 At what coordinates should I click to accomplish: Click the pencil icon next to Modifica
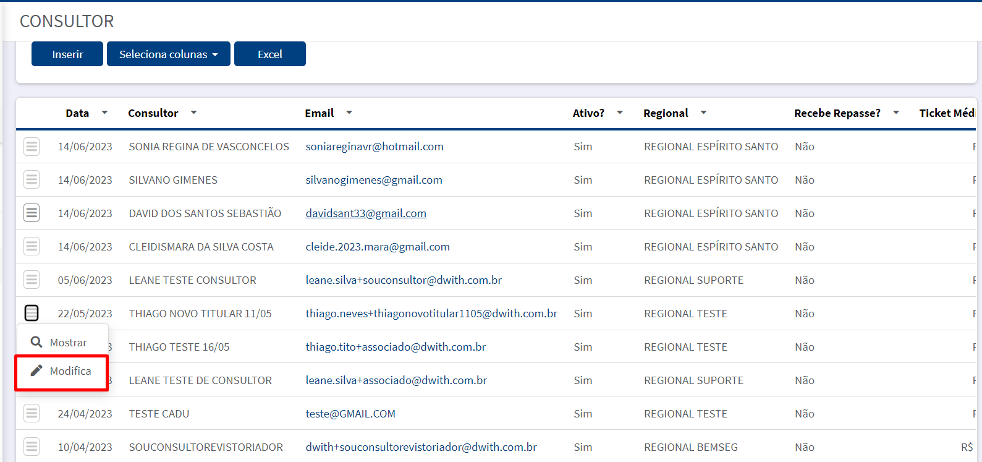click(36, 370)
